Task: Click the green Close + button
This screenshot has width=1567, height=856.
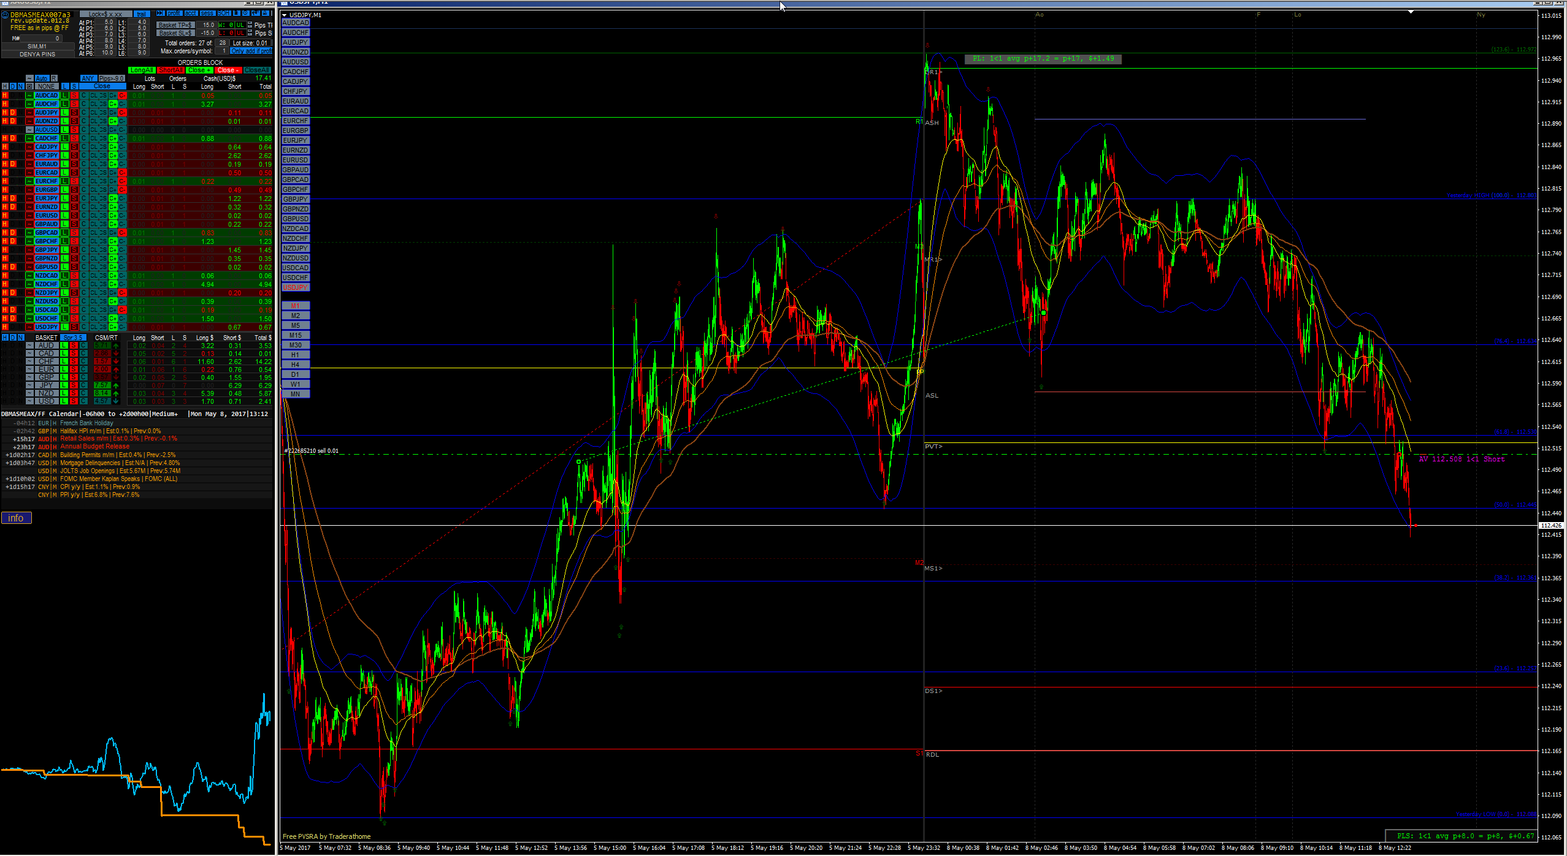Action: click(199, 70)
